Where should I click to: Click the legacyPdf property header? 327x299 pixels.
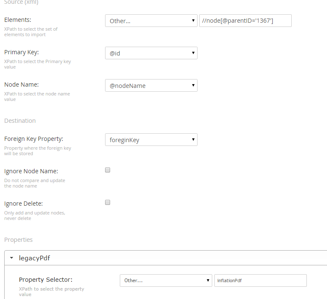166,258
